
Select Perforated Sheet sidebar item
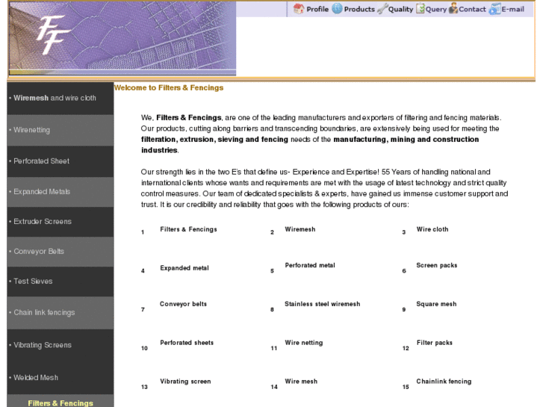coord(60,161)
